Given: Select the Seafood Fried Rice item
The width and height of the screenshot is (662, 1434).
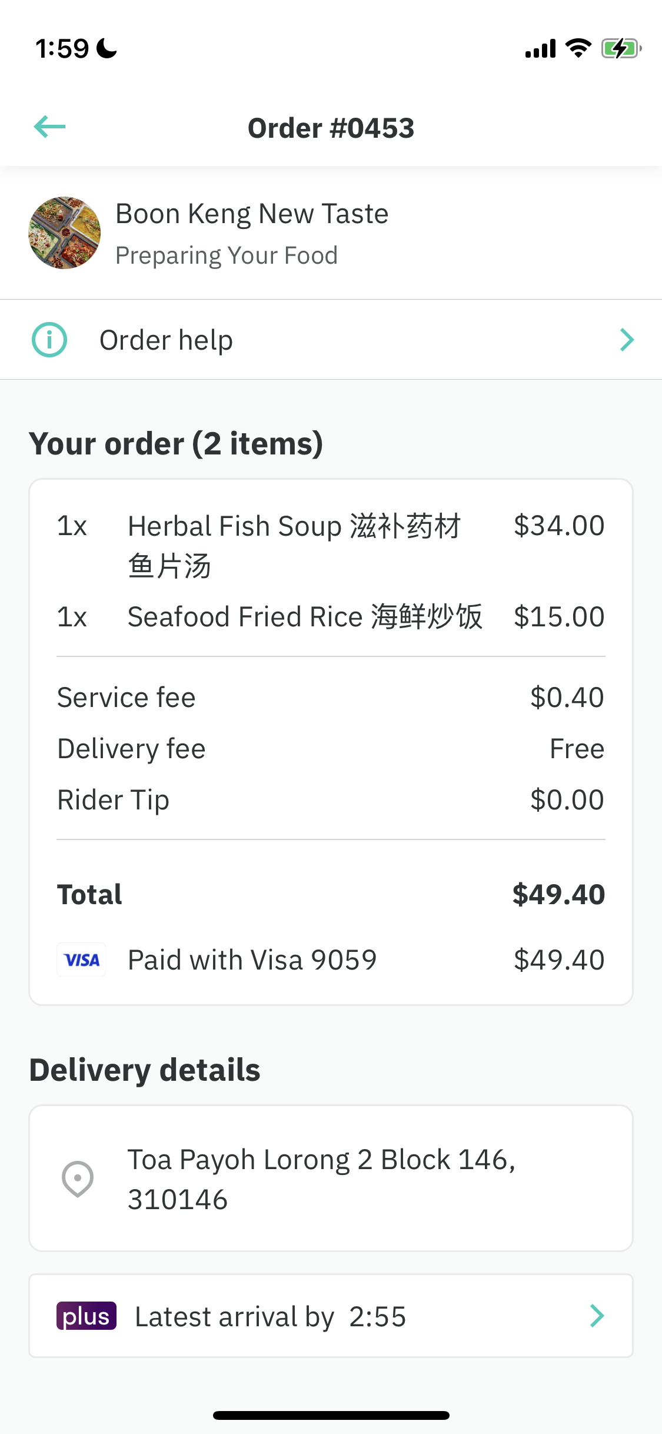Looking at the screenshot, I should click(331, 617).
